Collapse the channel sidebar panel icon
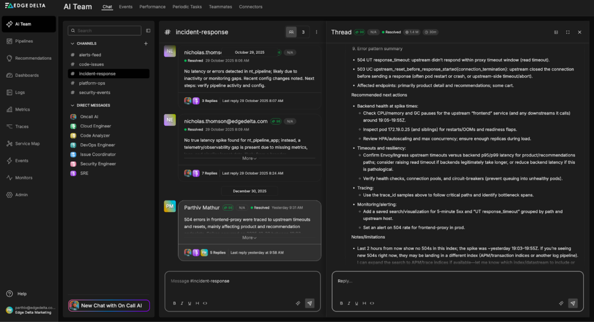This screenshot has height=322, width=594. click(148, 31)
